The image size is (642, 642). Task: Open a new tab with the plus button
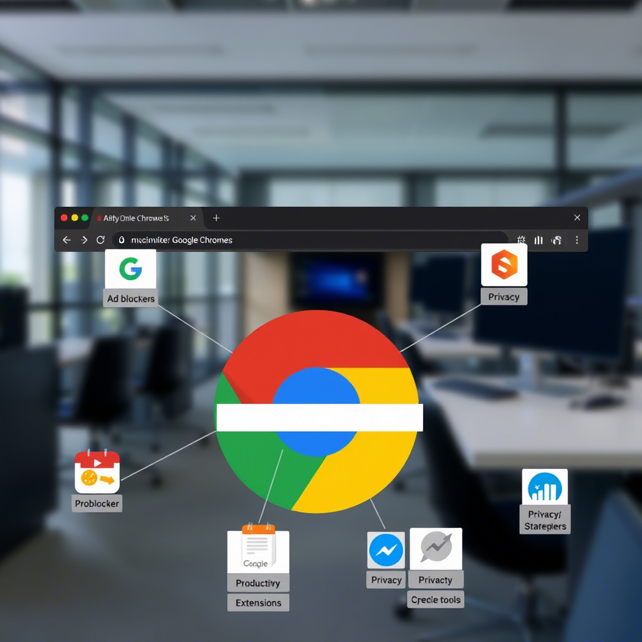point(216,218)
